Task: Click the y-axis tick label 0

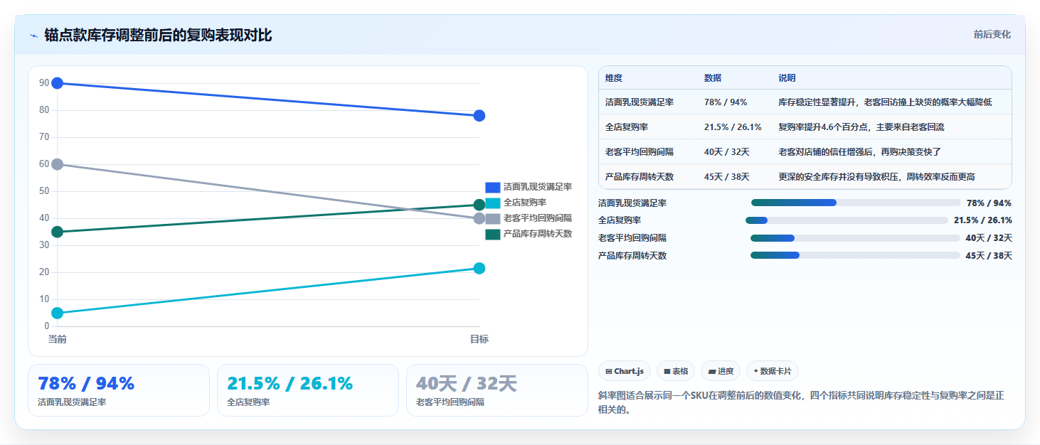Action: 47,326
